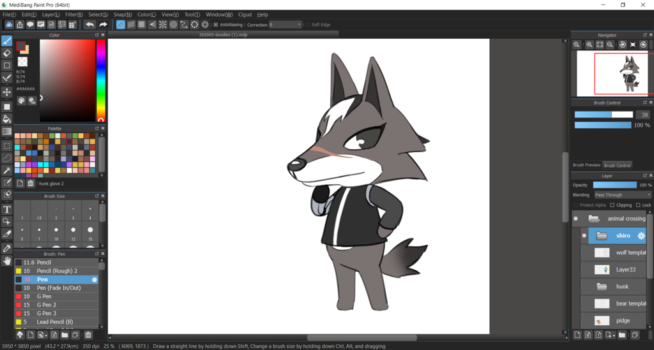Open the Snap menu

click(x=123, y=15)
